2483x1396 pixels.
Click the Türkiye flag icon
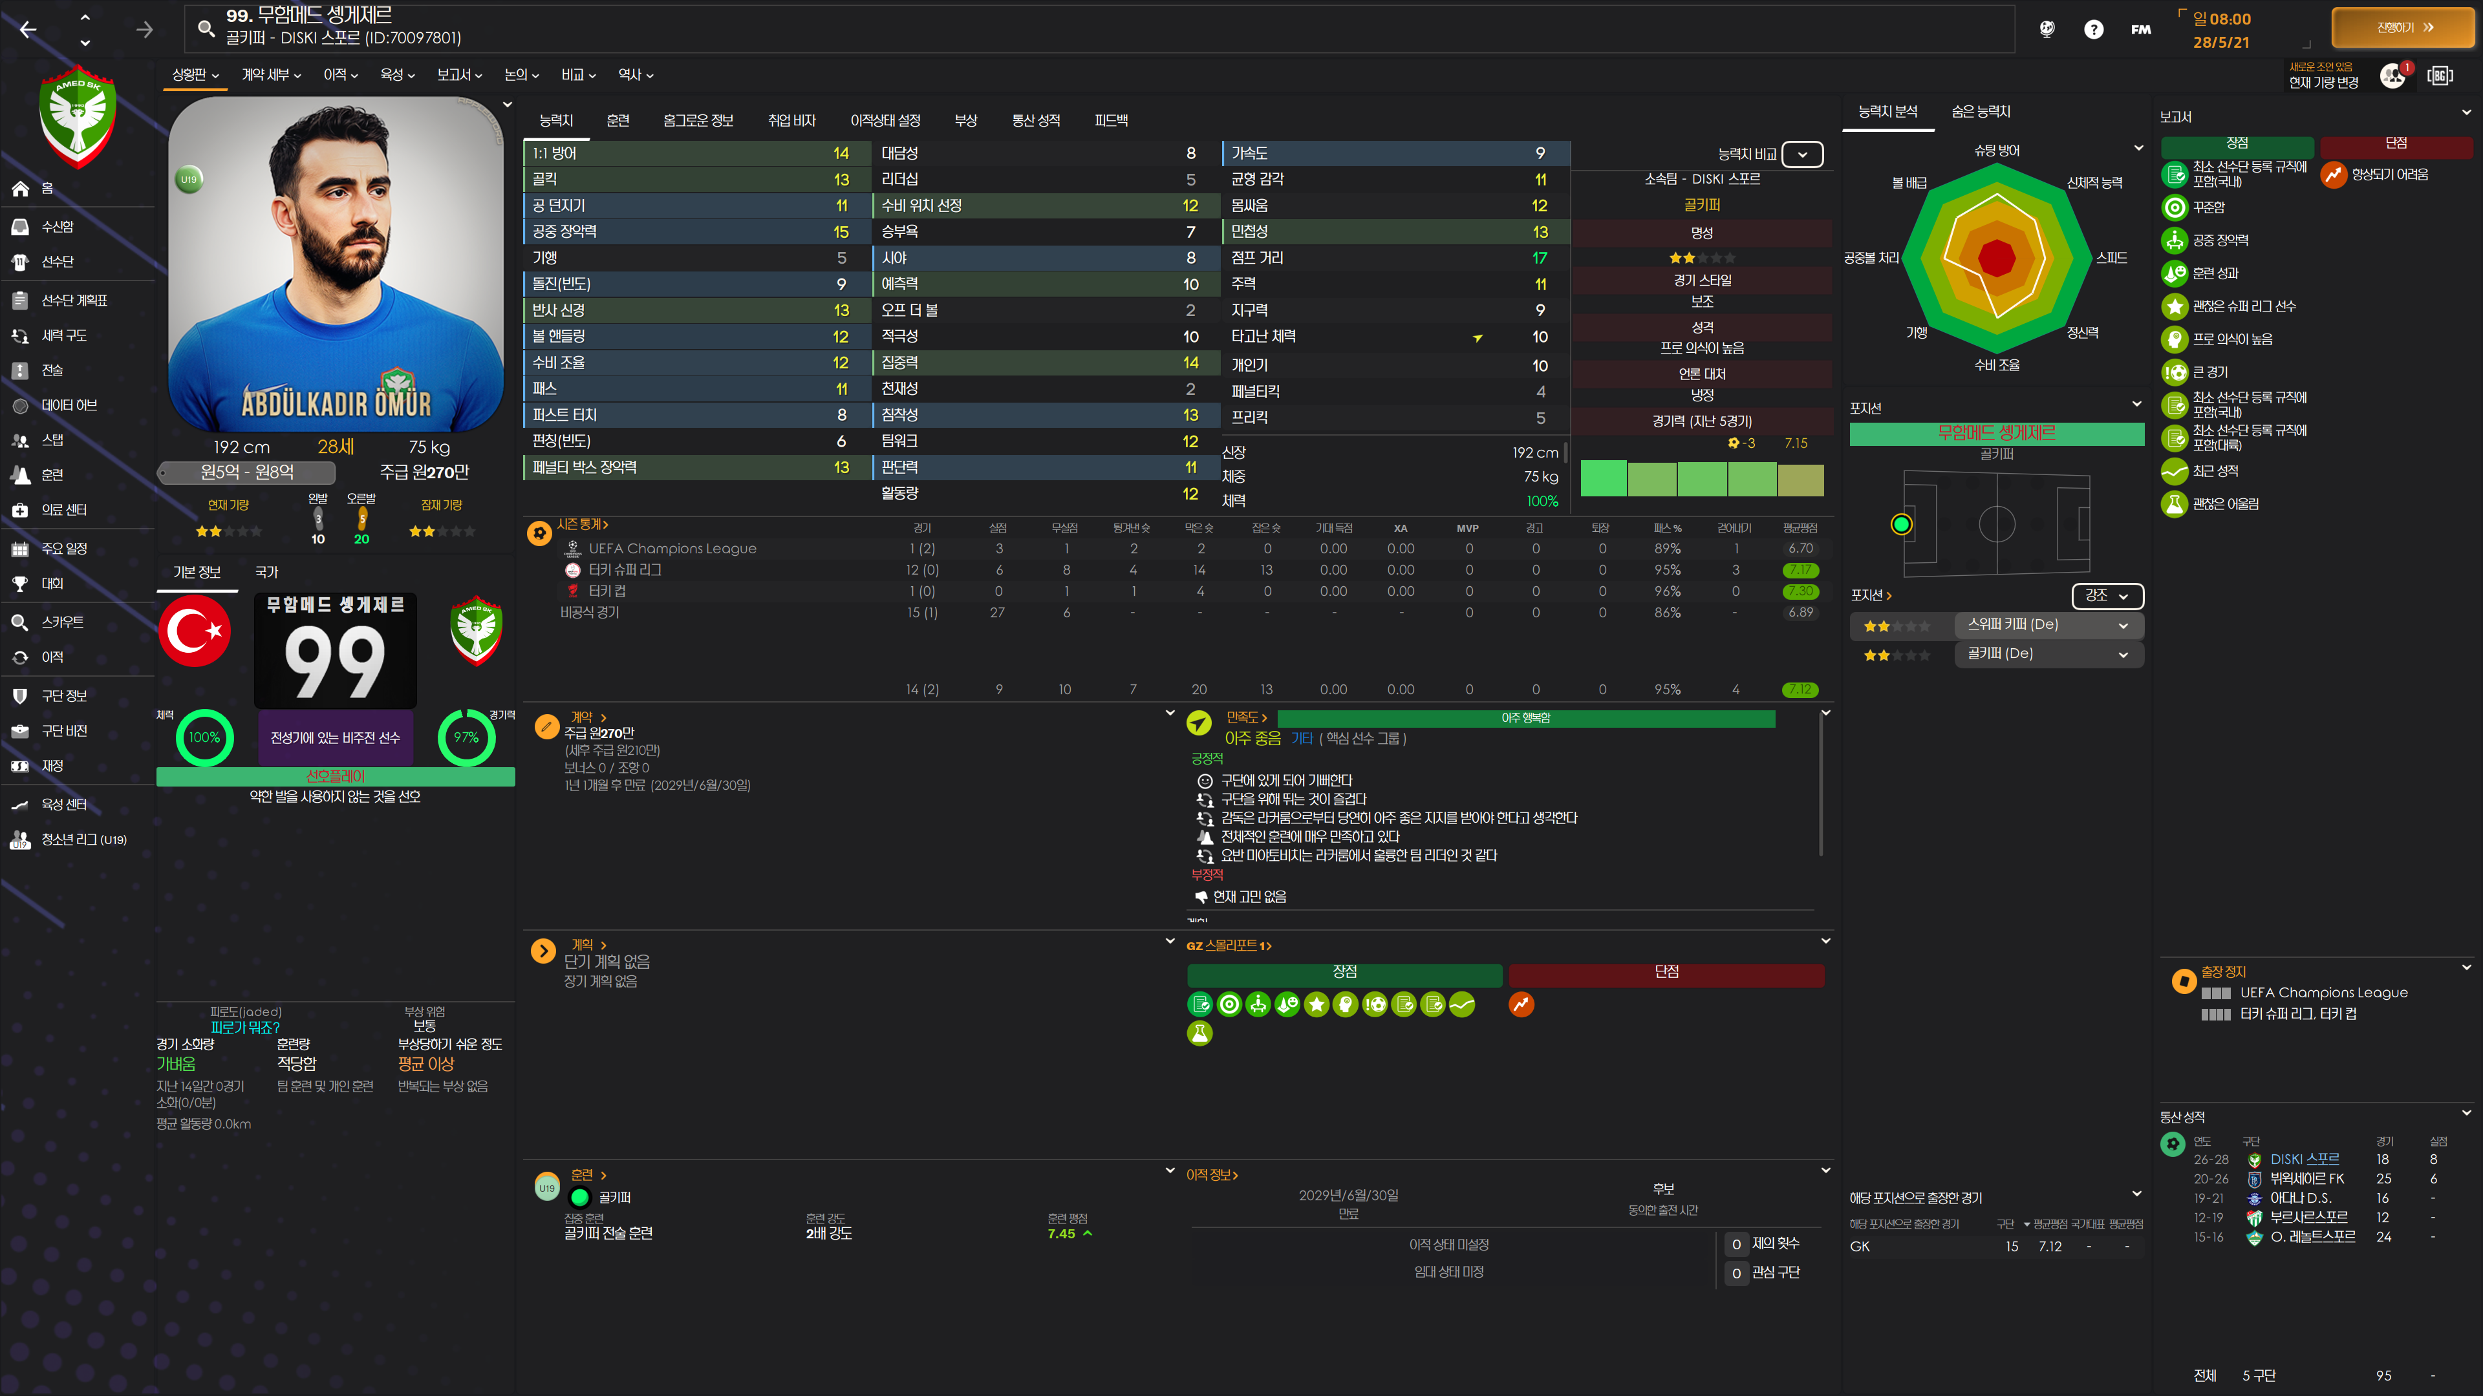click(x=195, y=631)
